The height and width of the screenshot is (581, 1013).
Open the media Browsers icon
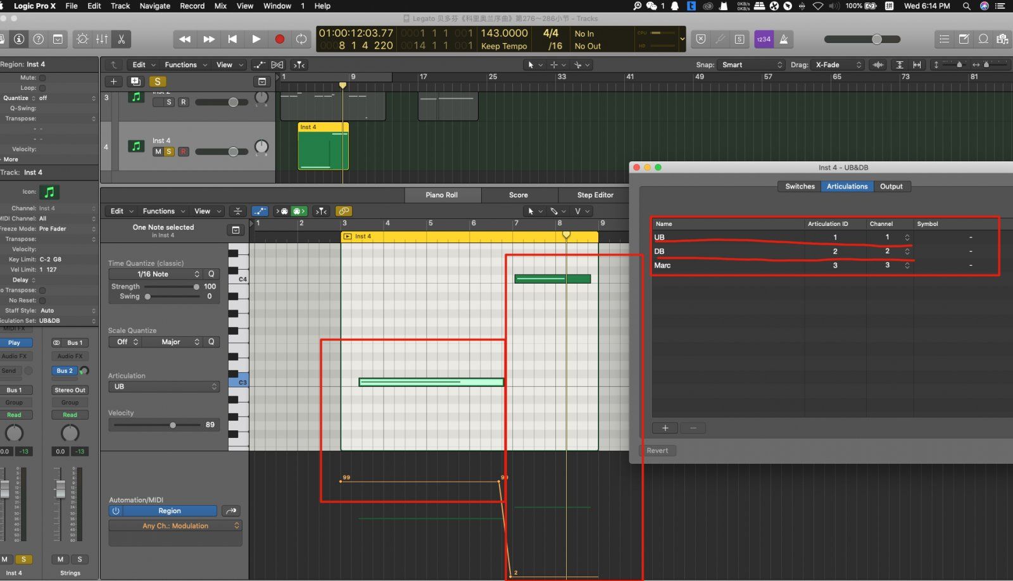(x=1002, y=39)
